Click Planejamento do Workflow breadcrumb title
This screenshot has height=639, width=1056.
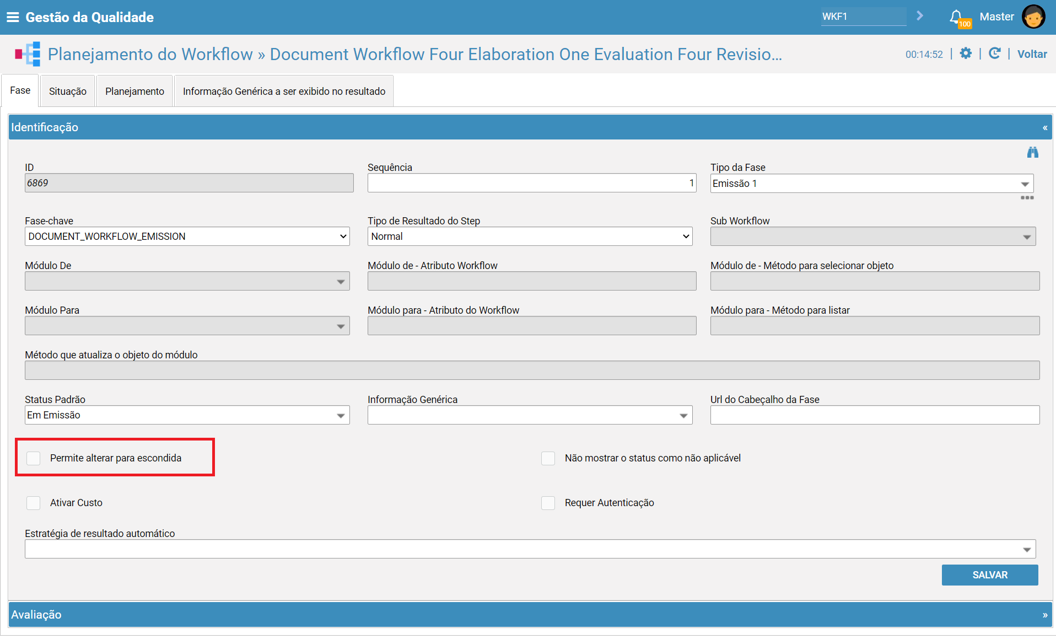click(x=150, y=54)
